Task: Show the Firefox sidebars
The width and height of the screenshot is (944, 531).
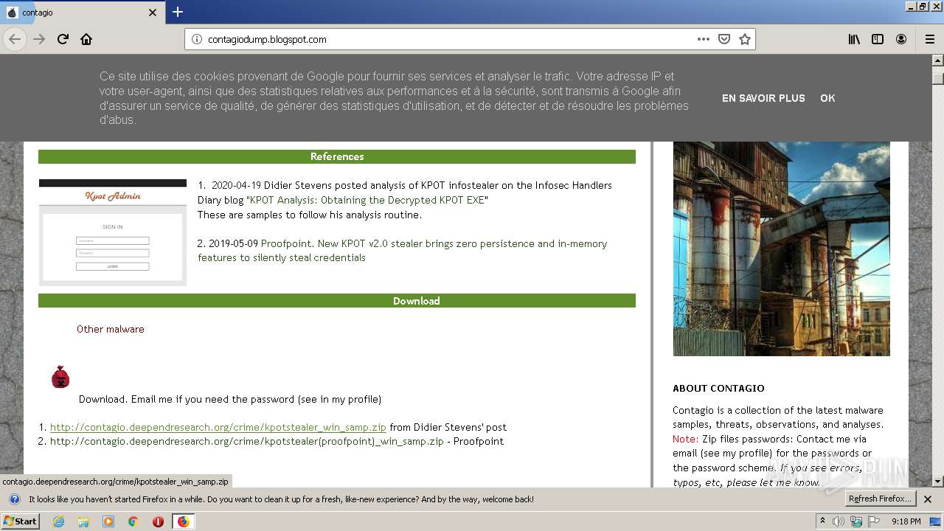Action: click(878, 39)
